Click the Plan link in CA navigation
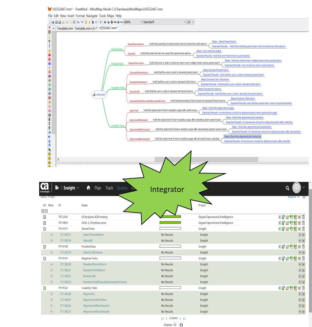The width and height of the screenshot is (312, 327). (x=98, y=188)
